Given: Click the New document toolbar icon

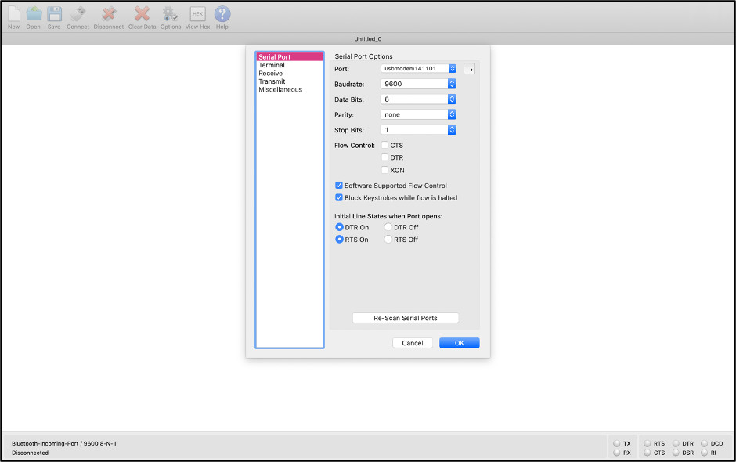Looking at the screenshot, I should [13, 14].
